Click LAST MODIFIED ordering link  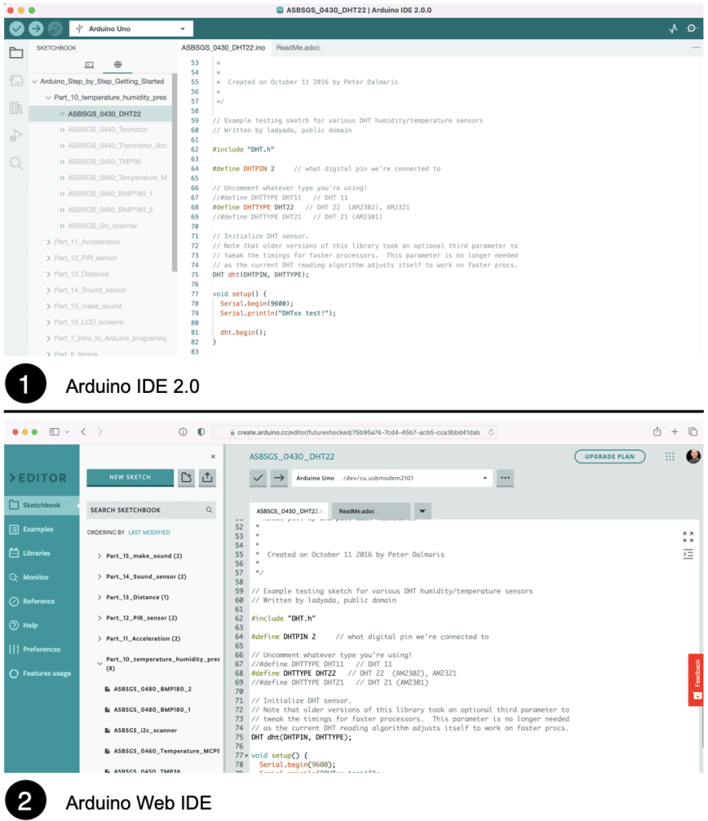pos(150,532)
